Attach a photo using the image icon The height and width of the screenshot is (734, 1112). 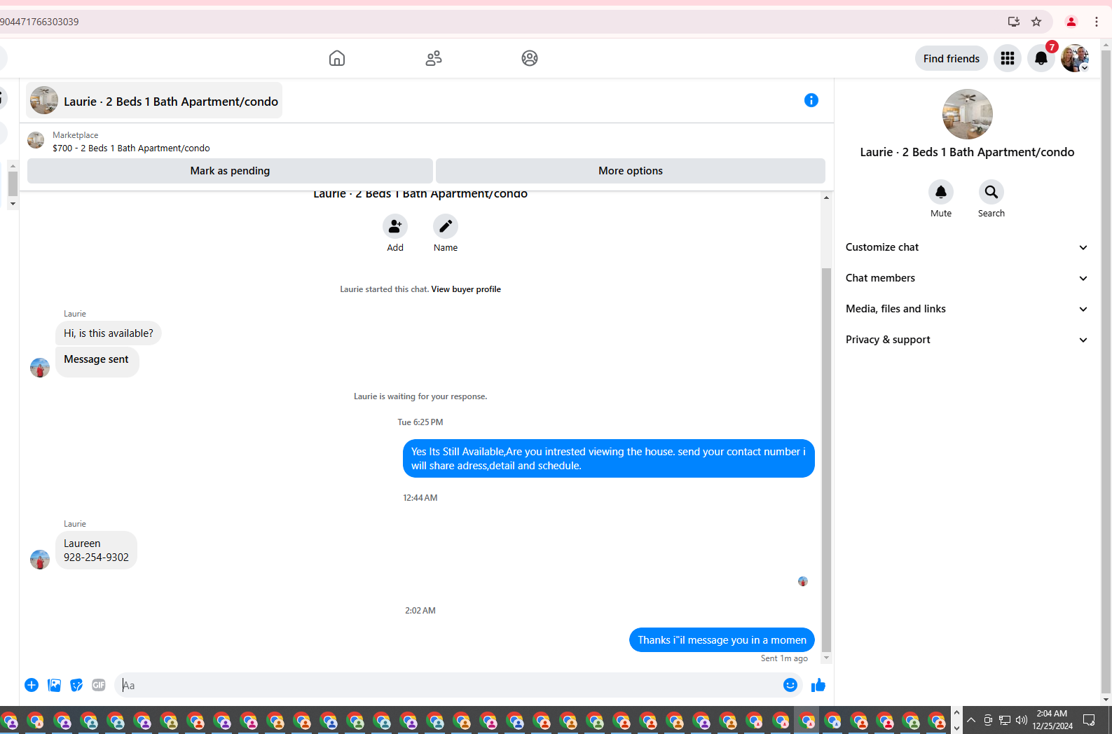[54, 685]
